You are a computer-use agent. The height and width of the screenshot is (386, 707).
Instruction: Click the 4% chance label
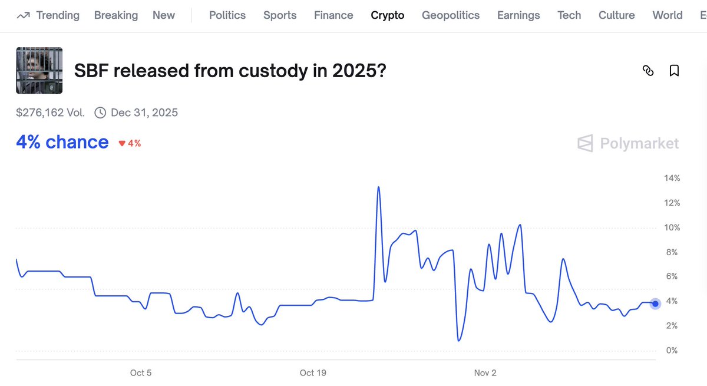point(62,142)
